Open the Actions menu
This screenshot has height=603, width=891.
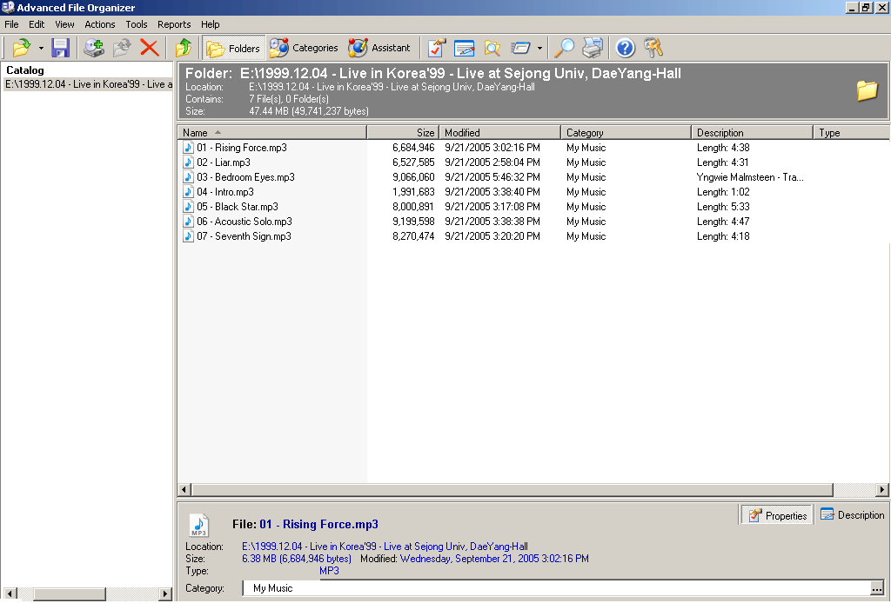point(99,24)
